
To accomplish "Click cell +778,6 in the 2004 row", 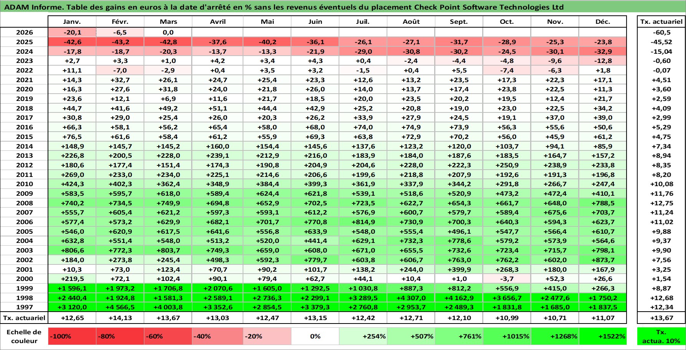I will [459, 241].
